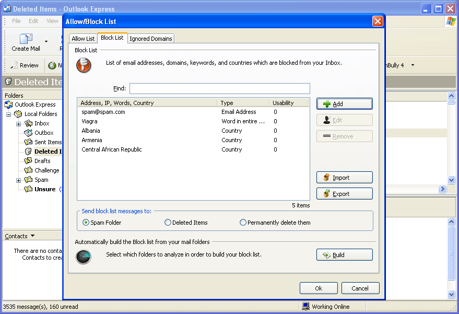Switch to the Allow List tab
Viewport: 459px width, 314px height.
coord(83,39)
